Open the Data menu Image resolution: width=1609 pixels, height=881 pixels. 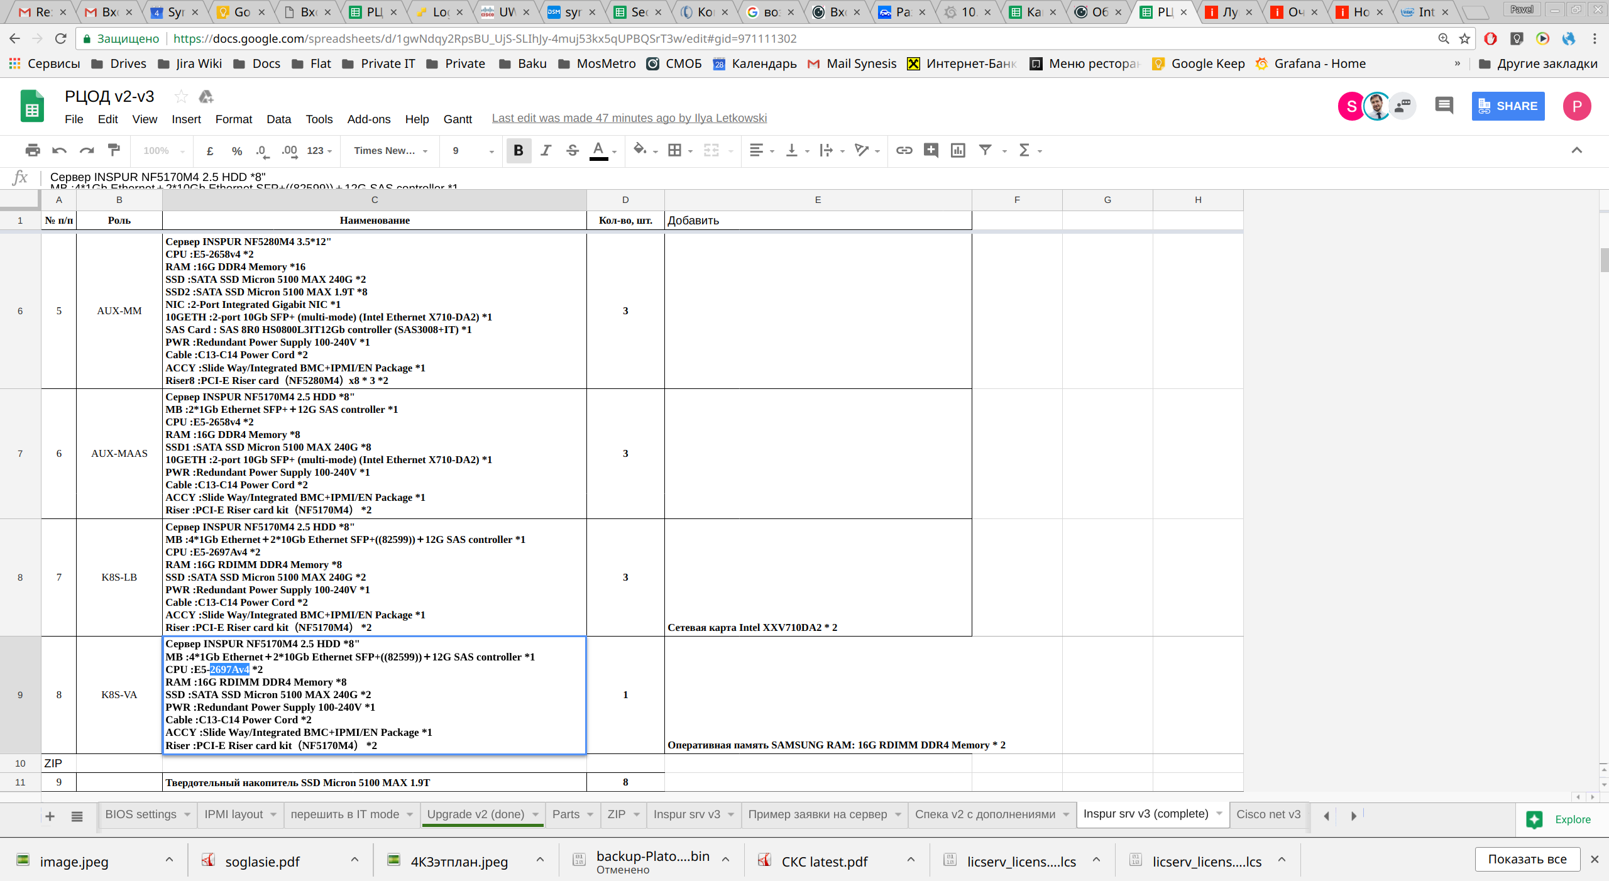pyautogui.click(x=278, y=119)
